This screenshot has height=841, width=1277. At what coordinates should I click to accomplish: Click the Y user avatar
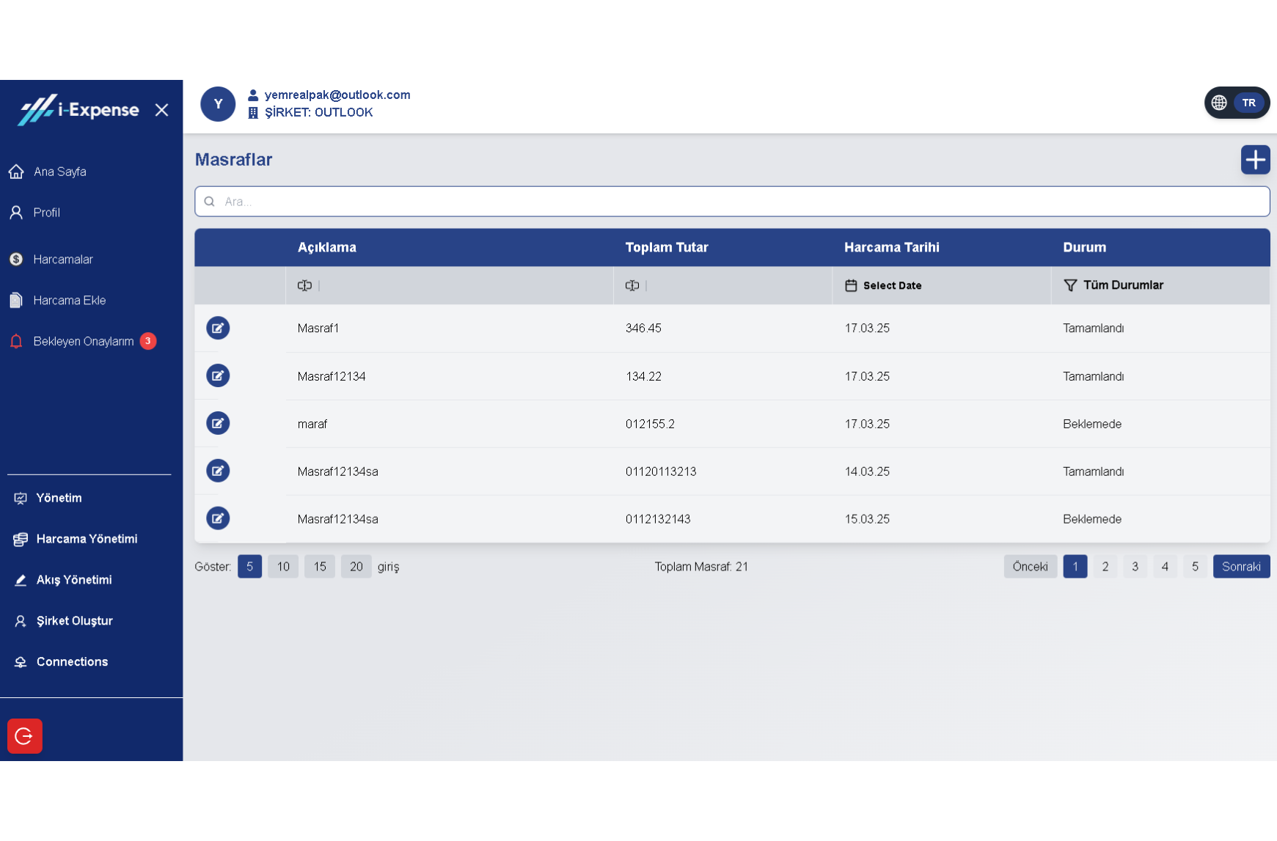218,104
